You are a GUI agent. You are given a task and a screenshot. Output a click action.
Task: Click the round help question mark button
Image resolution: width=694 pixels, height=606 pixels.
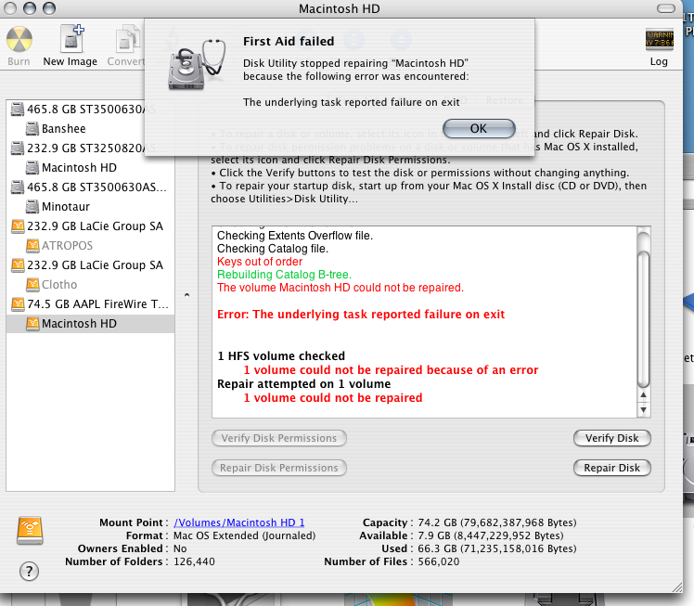(x=29, y=571)
